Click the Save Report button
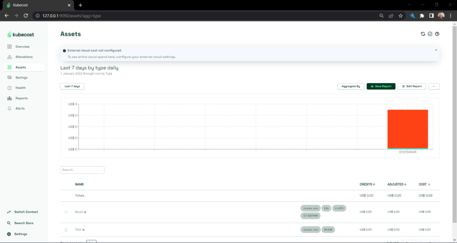 coord(381,86)
